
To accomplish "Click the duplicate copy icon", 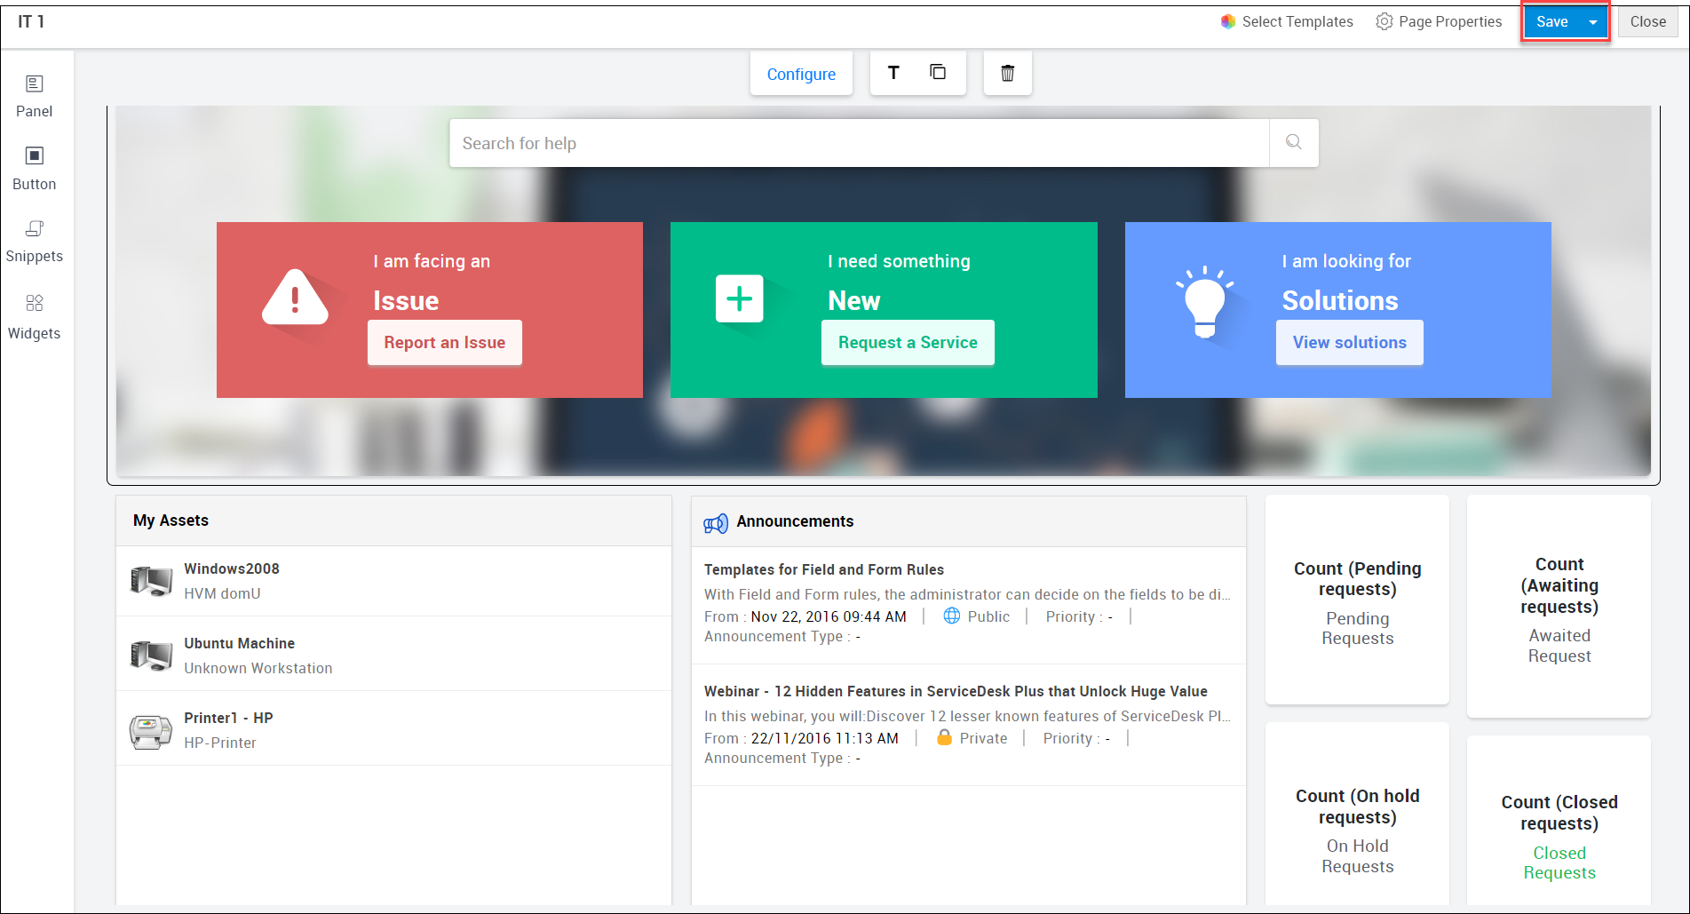I will coord(938,73).
